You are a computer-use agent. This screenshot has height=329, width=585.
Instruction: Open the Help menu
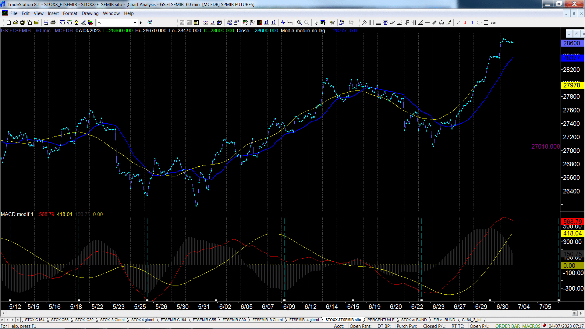click(x=129, y=13)
